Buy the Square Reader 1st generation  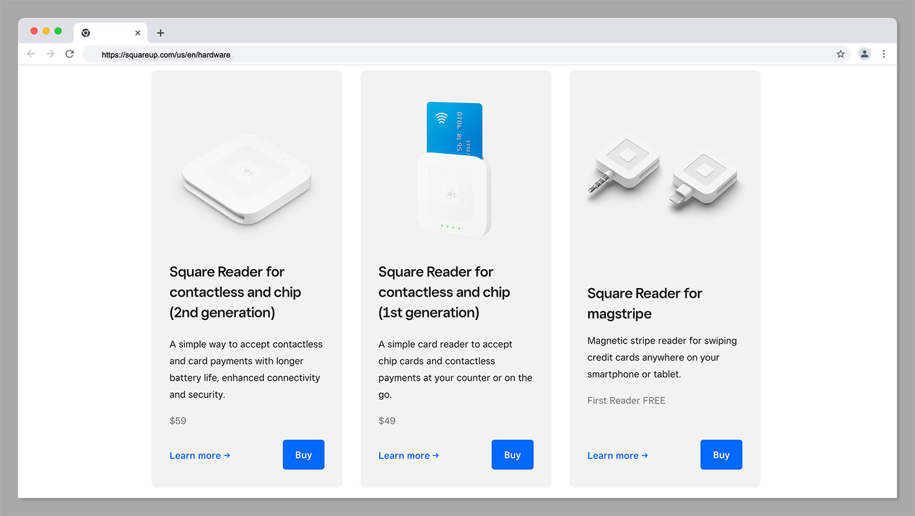pyautogui.click(x=512, y=455)
